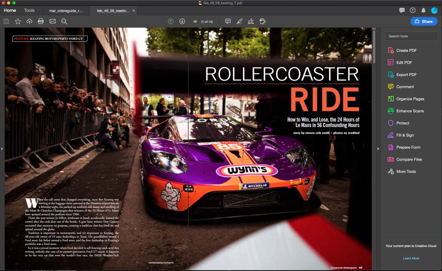This screenshot has width=442, height=271.
Task: Print the Keating document
Action: [40, 21]
